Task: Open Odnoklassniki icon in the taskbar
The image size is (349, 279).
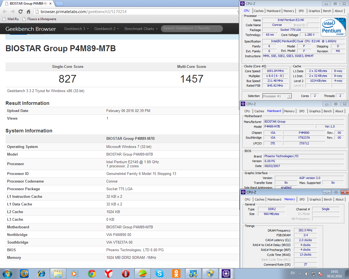Action: (x=176, y=274)
